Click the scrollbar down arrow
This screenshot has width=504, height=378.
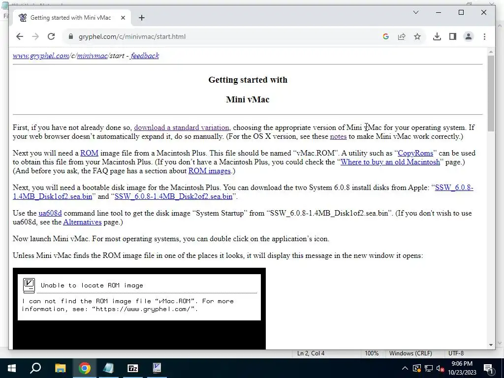click(x=491, y=345)
